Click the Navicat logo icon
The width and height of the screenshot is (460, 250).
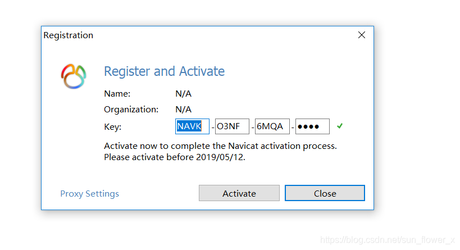tap(74, 76)
